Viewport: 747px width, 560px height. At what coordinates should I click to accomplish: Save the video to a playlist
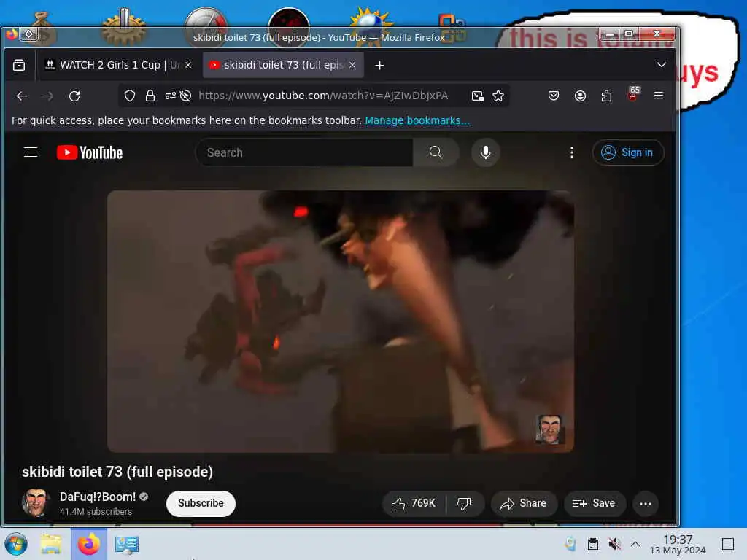[594, 503]
